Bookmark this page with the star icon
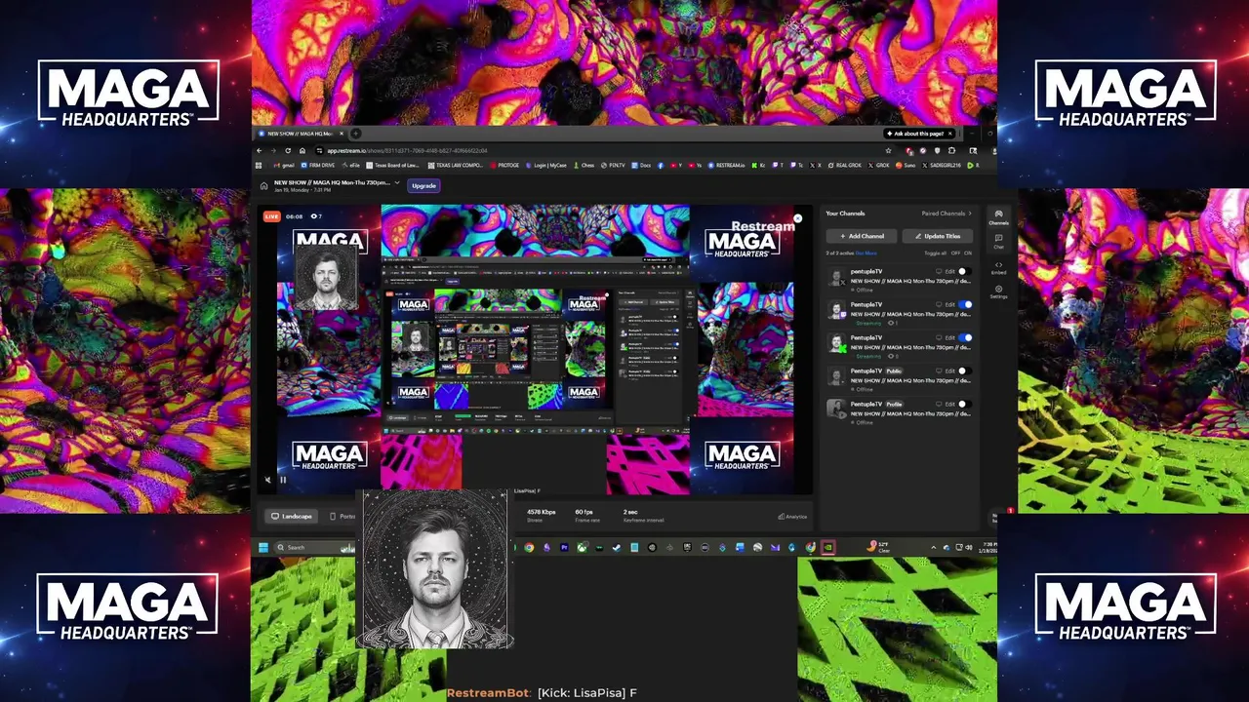Viewport: 1249px width, 702px height. (888, 150)
